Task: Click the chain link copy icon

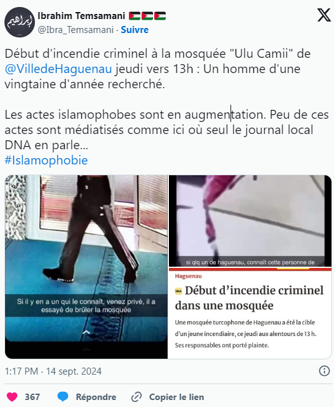Action: (137, 397)
